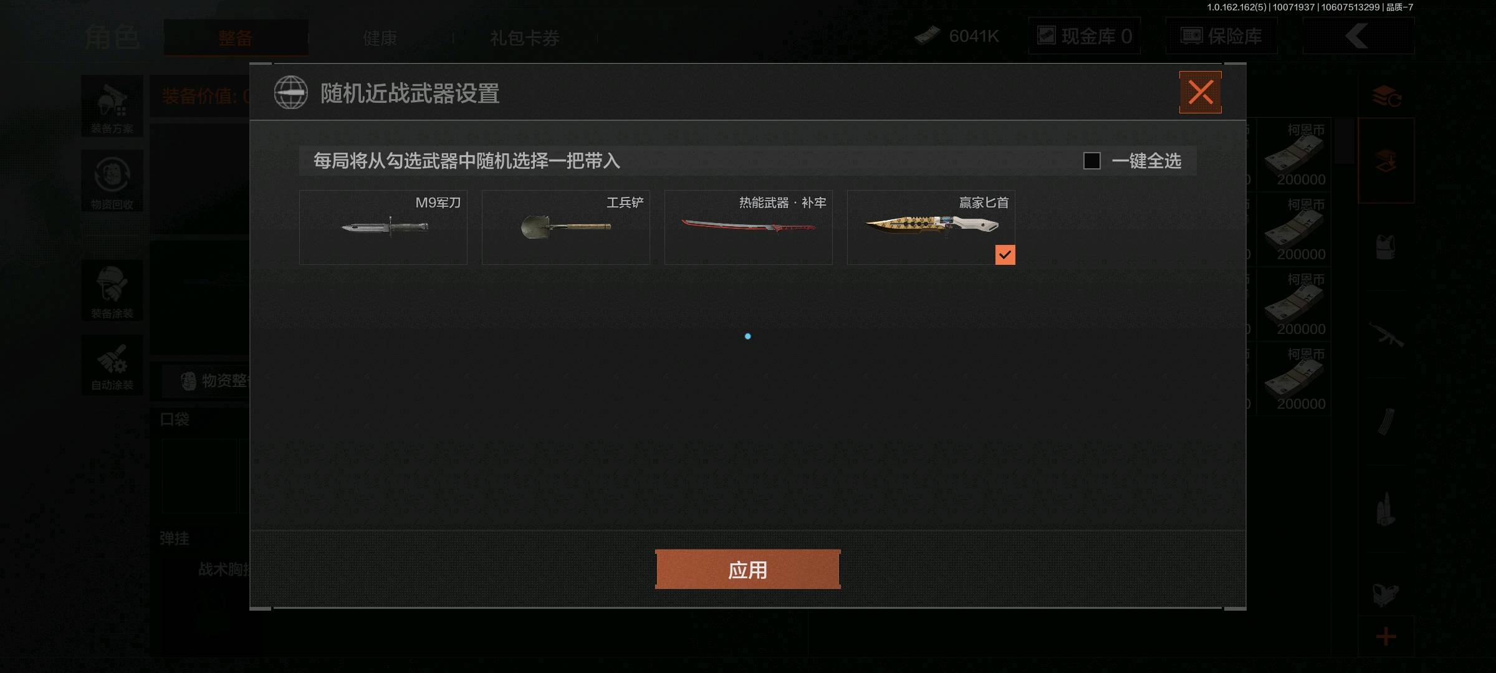Image resolution: width=1496 pixels, height=673 pixels.
Task: Open the 物资回收 recycle icon
Action: tap(112, 181)
